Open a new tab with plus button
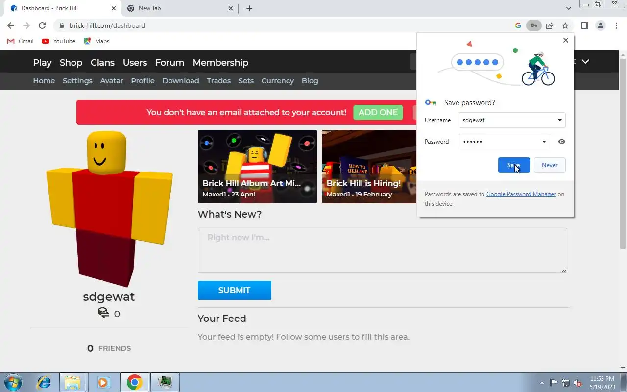This screenshot has width=627, height=392. tap(249, 8)
